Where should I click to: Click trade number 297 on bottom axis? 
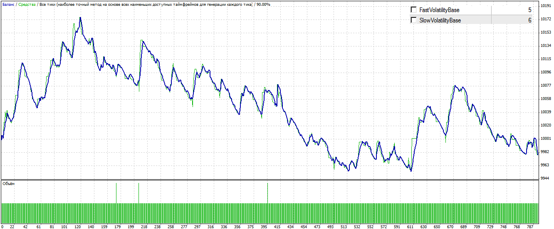point(197,227)
